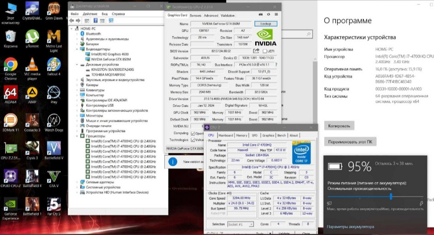Click the Device Manager help toolbar icon

coord(95,20)
